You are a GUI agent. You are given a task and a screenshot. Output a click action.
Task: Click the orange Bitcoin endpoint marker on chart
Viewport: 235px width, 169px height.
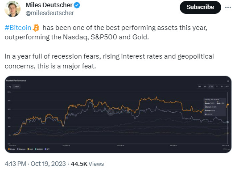(228, 105)
